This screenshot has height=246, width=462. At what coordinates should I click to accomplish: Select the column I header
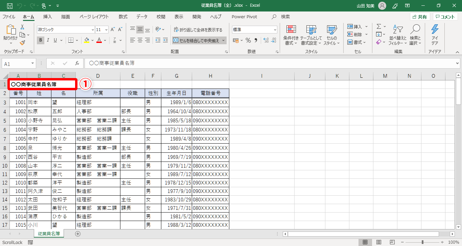coord(262,76)
